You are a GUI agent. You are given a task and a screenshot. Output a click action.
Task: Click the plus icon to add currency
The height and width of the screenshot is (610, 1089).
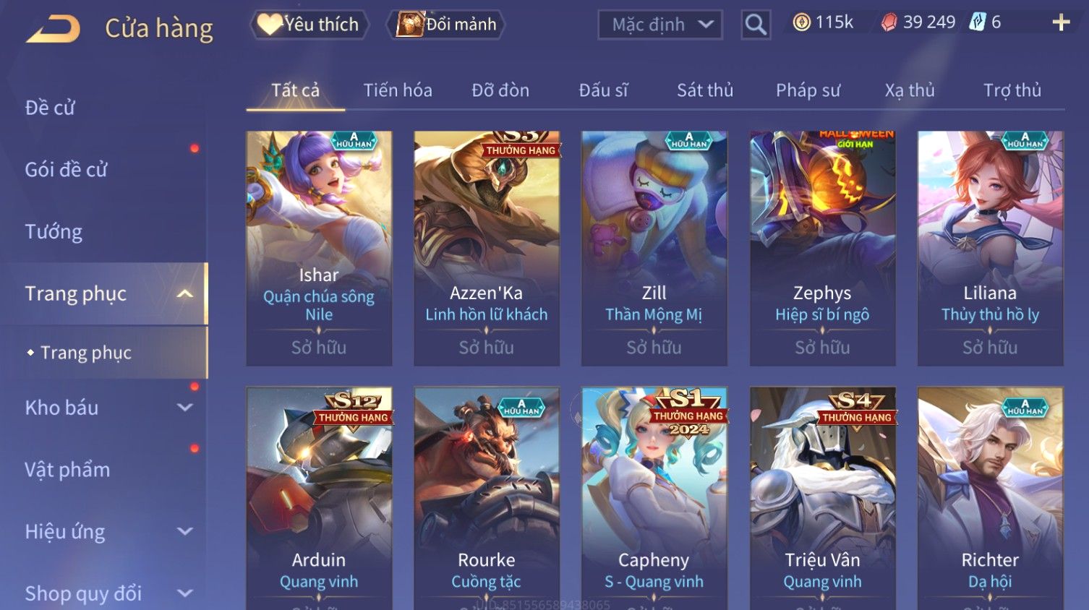(1061, 23)
